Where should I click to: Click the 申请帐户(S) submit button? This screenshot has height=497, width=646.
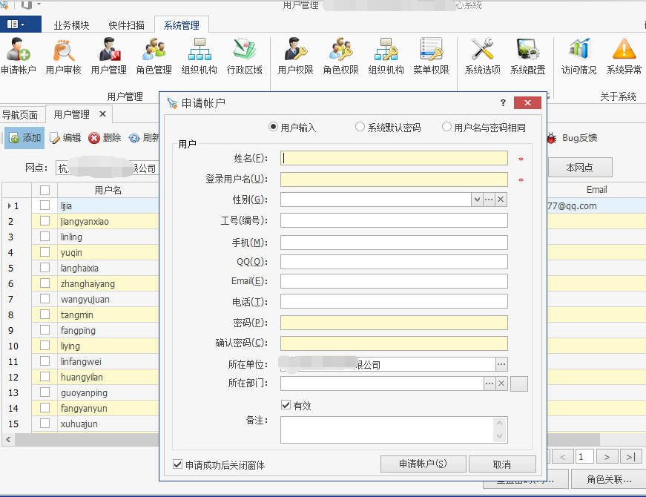point(423,464)
